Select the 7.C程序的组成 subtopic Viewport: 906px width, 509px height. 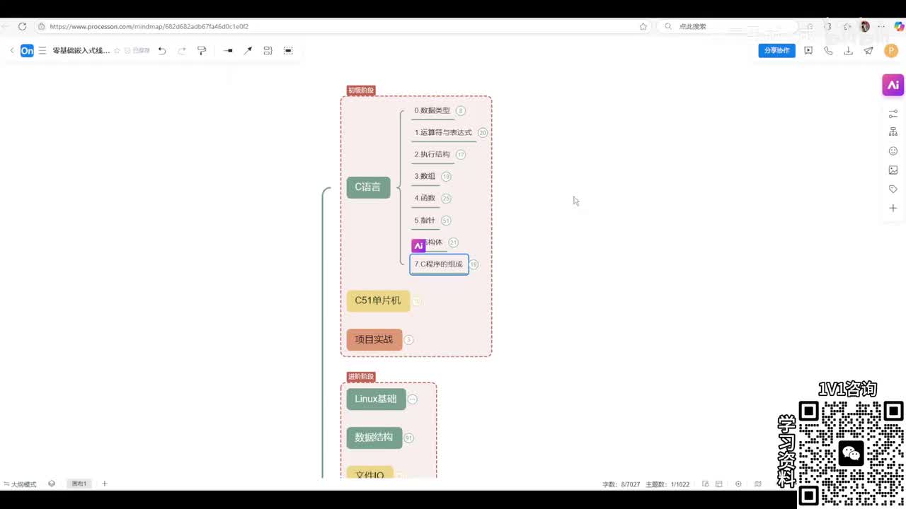(439, 264)
